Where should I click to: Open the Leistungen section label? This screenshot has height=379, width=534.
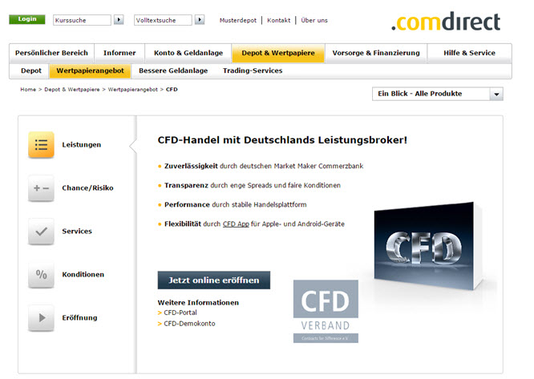[x=82, y=144]
